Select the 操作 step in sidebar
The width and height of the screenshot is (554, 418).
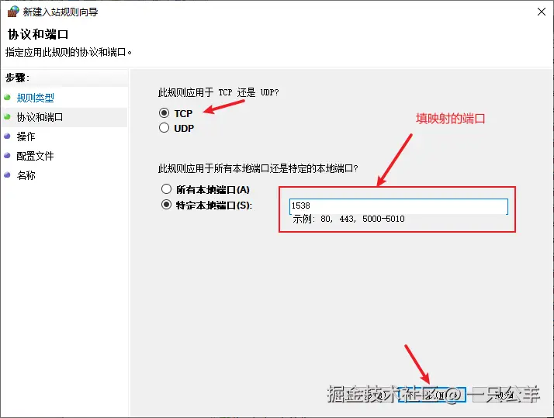coord(26,136)
